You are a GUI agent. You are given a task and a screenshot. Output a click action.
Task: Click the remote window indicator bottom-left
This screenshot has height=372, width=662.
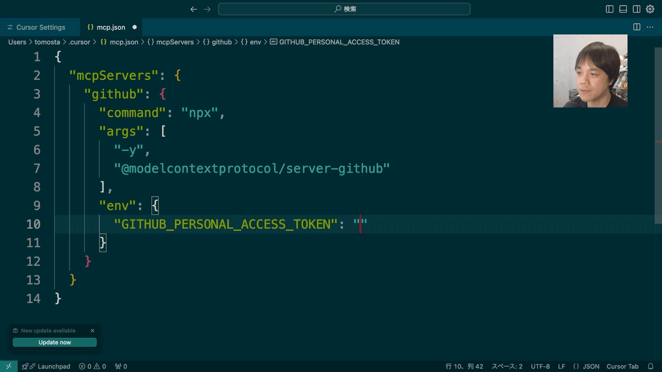click(8, 366)
